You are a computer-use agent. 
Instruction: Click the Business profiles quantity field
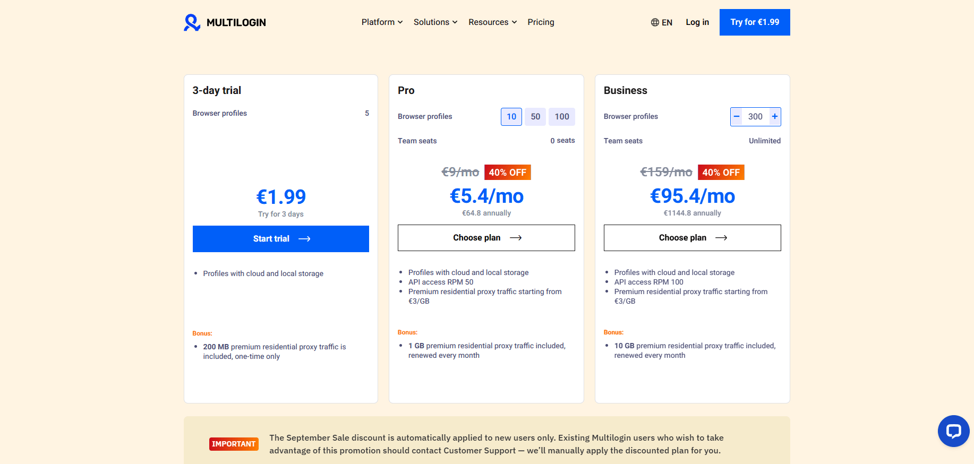[755, 117]
